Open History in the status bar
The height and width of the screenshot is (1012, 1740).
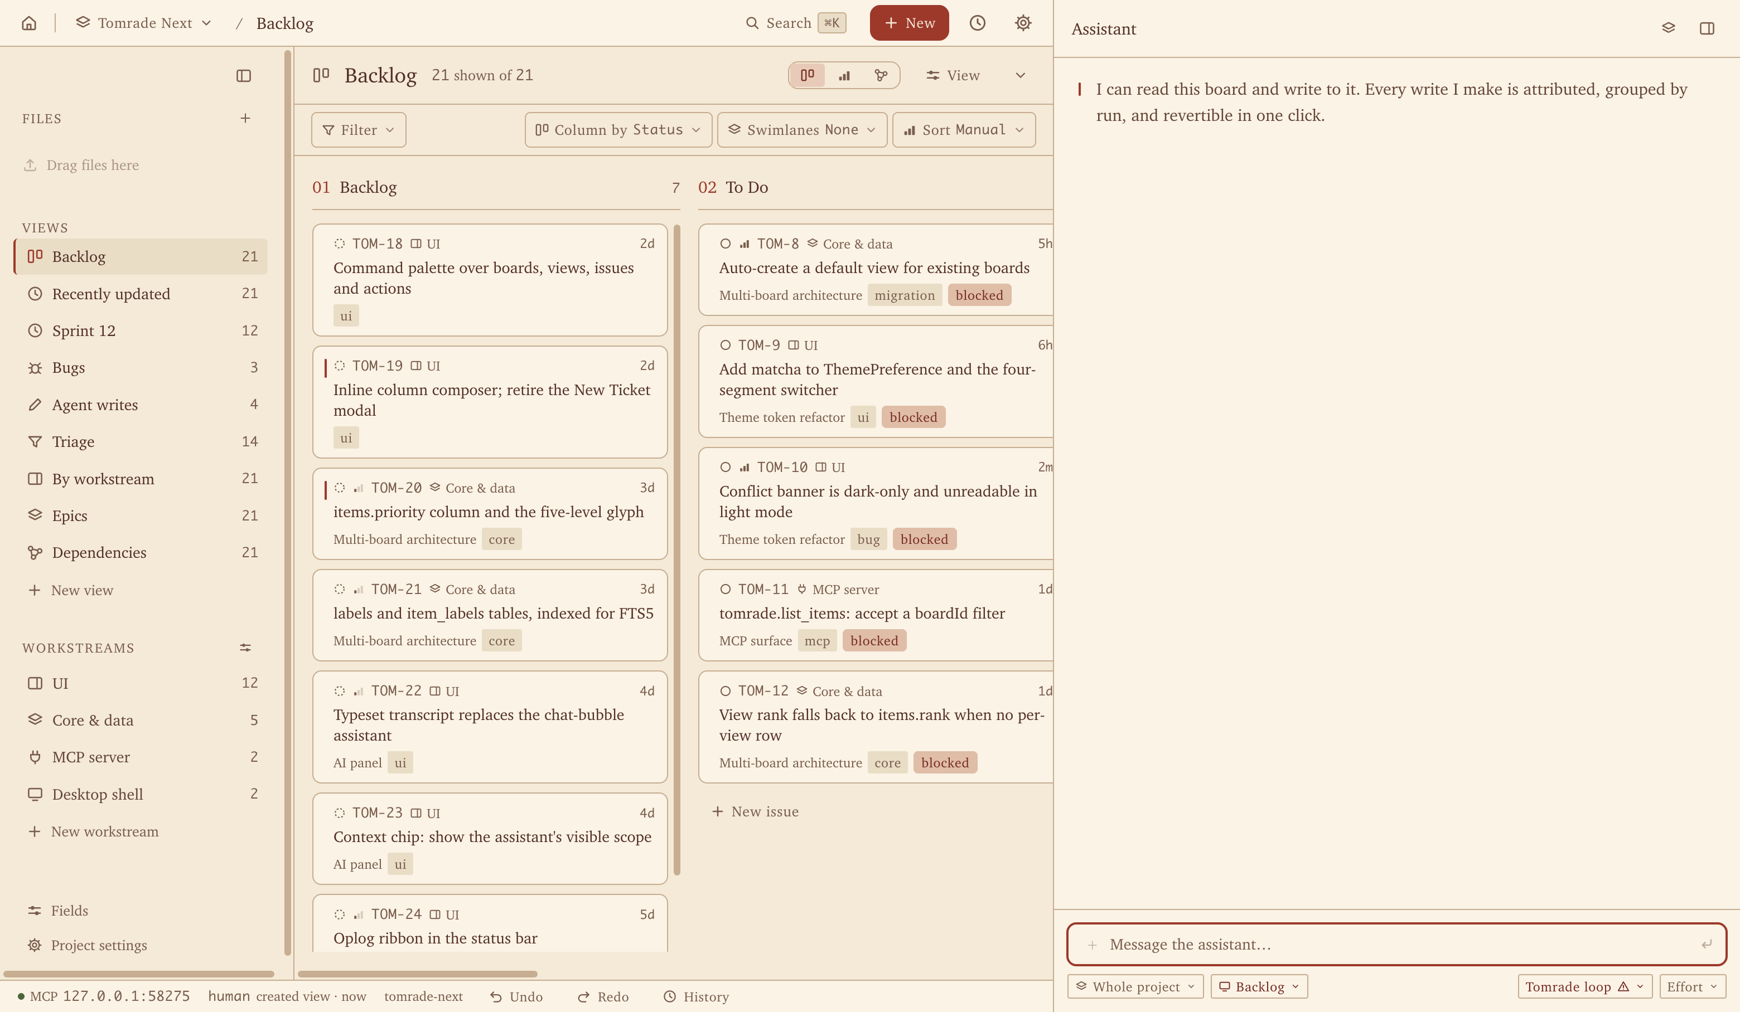point(695,996)
